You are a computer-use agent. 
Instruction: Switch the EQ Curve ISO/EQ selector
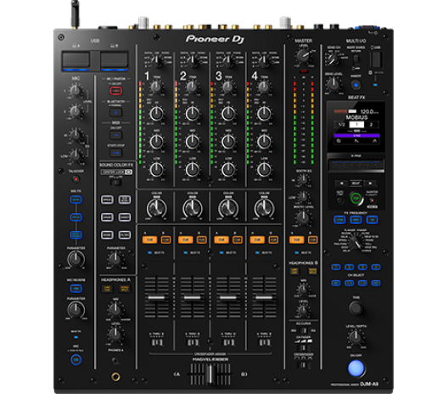pos(304,330)
